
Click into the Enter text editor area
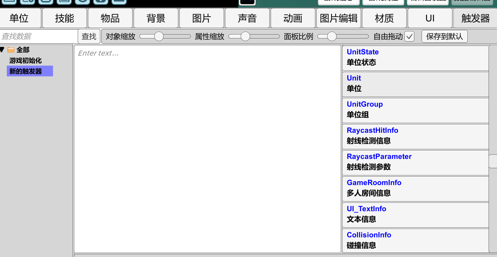[207, 149]
